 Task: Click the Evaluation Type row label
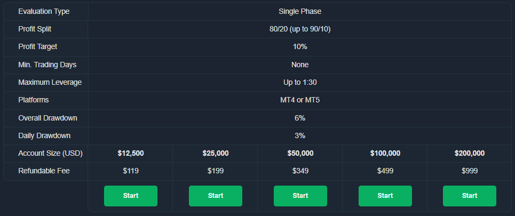44,12
